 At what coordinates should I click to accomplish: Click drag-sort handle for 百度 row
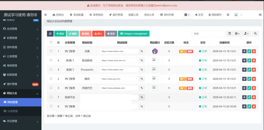(x=244, y=51)
